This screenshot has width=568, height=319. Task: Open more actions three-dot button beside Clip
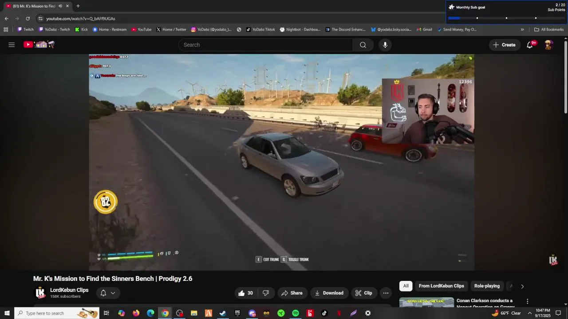tap(386, 293)
